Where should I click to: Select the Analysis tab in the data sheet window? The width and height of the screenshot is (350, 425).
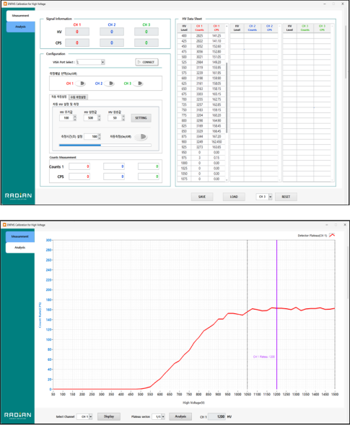[x=20, y=27]
